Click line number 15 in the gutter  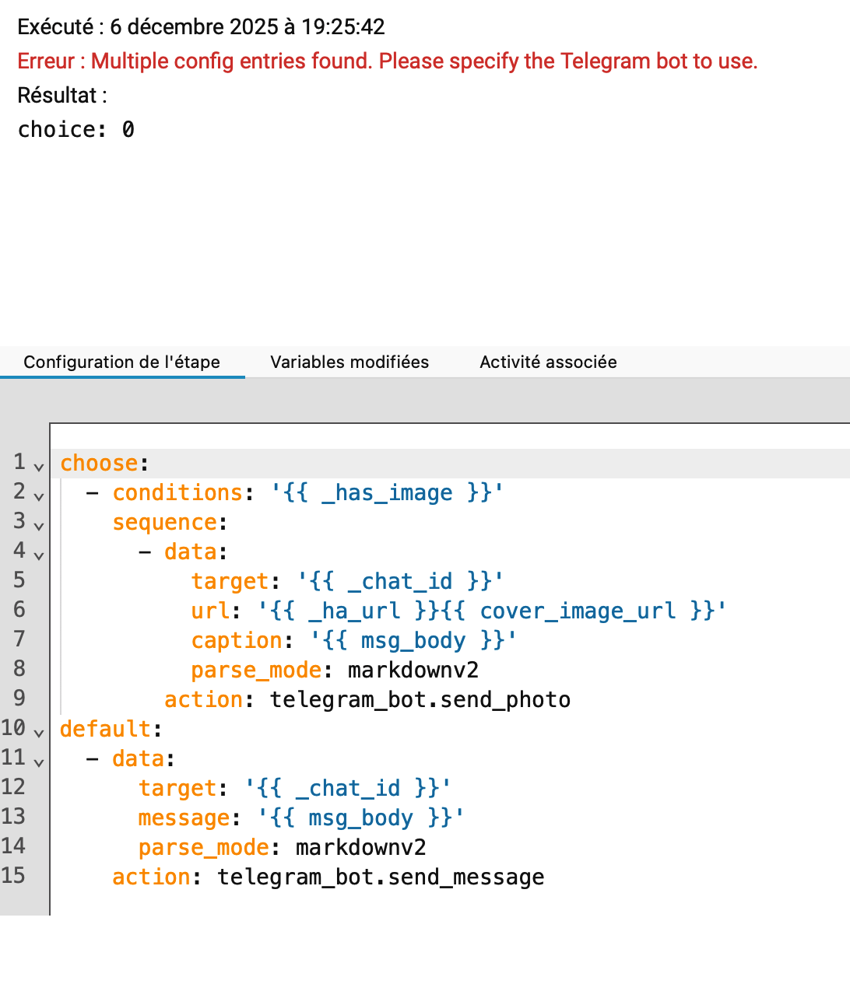(13, 875)
